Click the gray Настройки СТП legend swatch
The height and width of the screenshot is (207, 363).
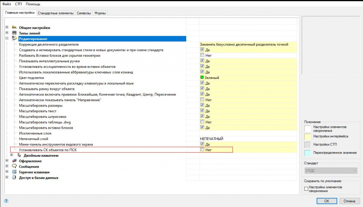coord(307,145)
